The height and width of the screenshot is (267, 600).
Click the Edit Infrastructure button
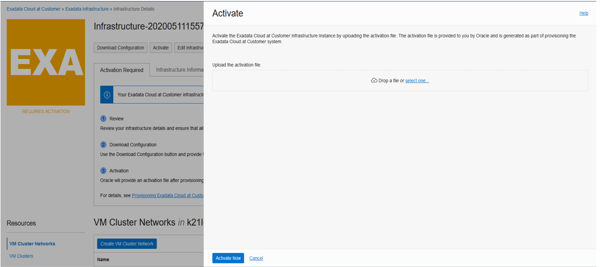pos(189,47)
